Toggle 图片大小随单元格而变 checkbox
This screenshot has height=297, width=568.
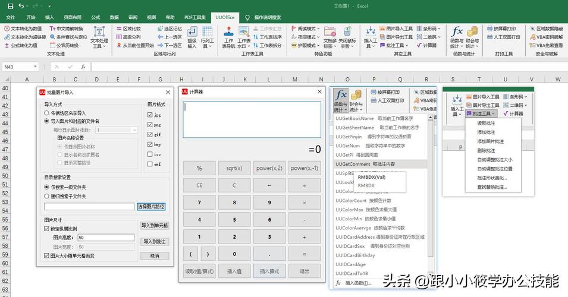point(46,255)
